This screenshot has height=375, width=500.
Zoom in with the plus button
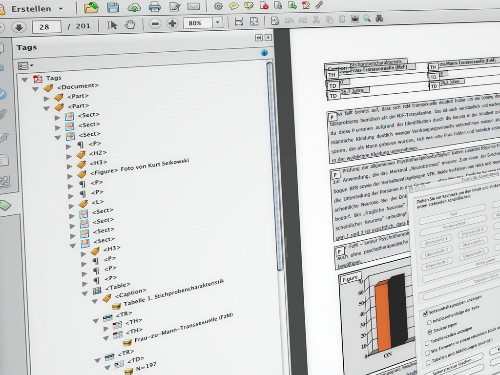click(172, 23)
